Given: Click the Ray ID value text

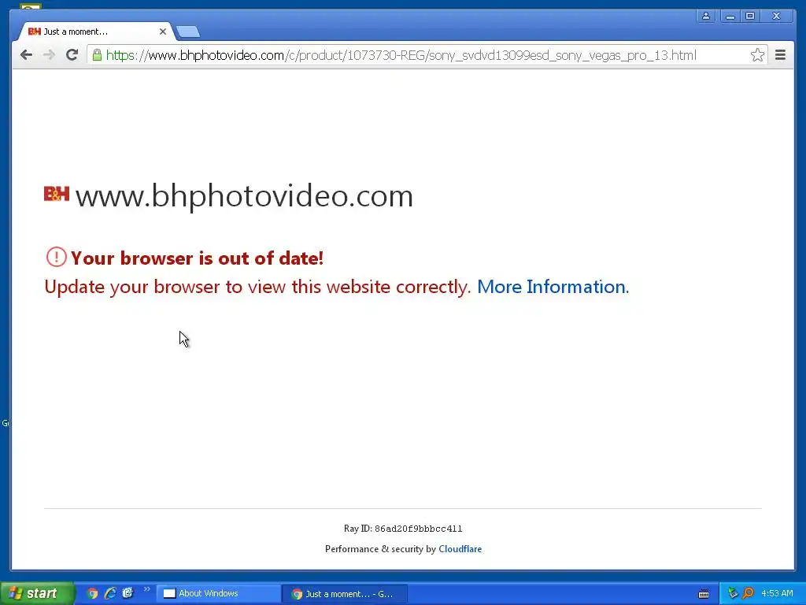Looking at the screenshot, I should 419,529.
